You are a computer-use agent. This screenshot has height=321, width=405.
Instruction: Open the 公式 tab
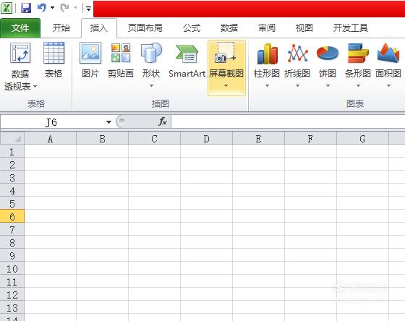click(192, 28)
